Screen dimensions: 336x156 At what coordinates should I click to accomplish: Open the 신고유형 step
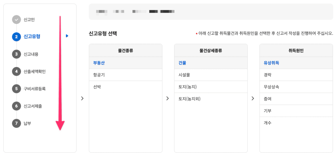click(x=32, y=37)
